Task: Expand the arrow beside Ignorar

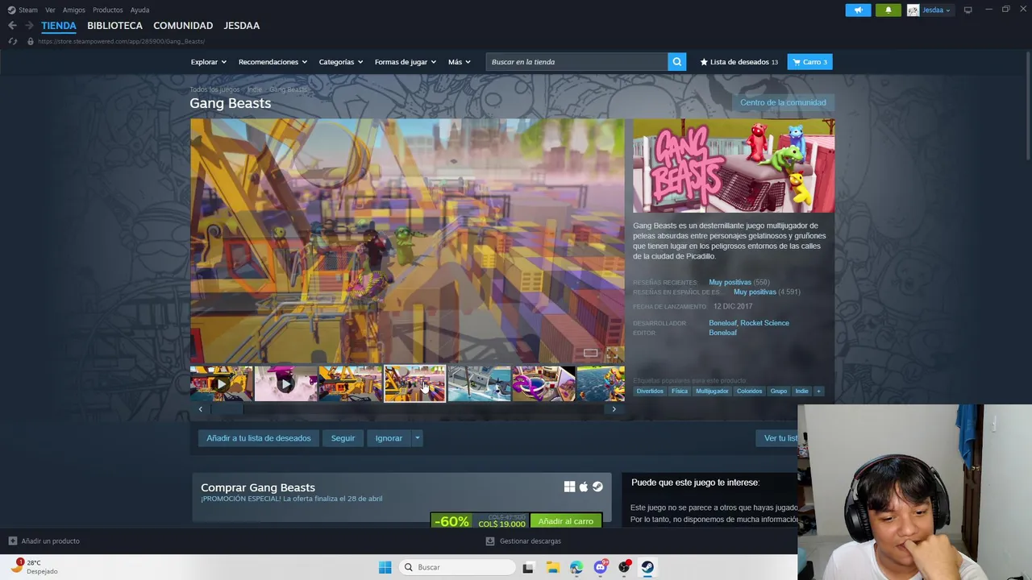Action: point(417,438)
